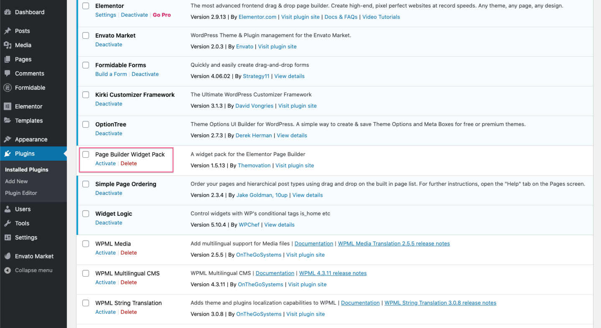Delete WPML String Translation plugin
Viewport: 601px width, 328px height.
point(129,312)
